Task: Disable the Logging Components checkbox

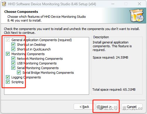Action: (x=8, y=77)
